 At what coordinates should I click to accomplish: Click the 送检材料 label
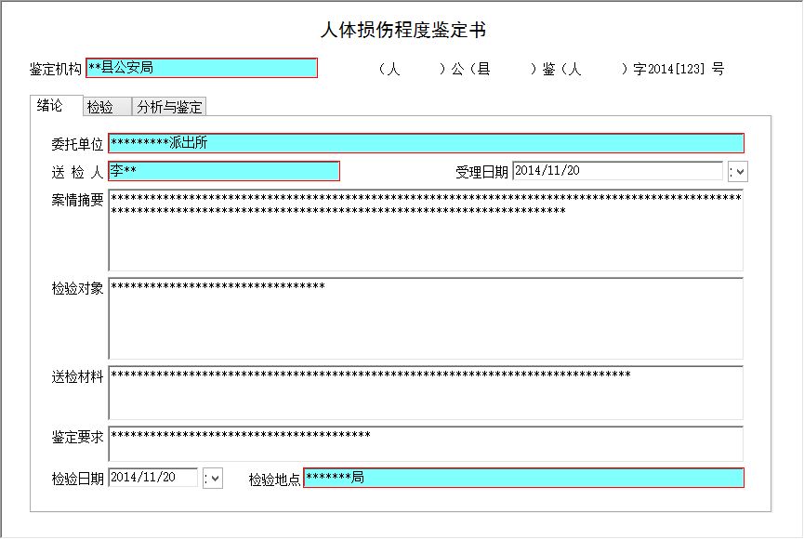pos(77,377)
